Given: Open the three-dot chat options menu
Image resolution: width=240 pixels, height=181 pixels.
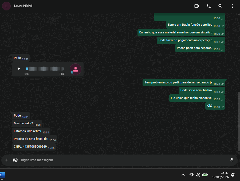Looking at the screenshot, I should pos(232,6).
